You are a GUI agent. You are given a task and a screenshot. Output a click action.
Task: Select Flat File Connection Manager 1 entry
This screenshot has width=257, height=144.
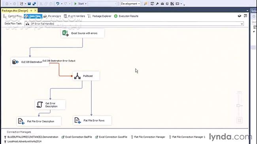pos(187,137)
